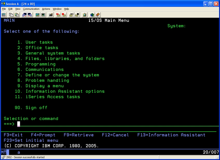Open the Communication menu
Image resolution: width=220 pixels, height=160 pixels.
(31, 9)
